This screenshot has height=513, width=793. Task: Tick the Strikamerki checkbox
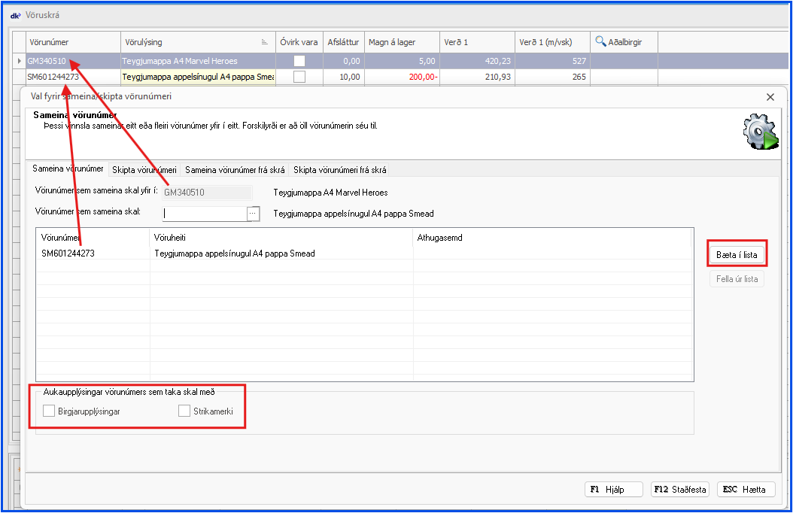[184, 411]
